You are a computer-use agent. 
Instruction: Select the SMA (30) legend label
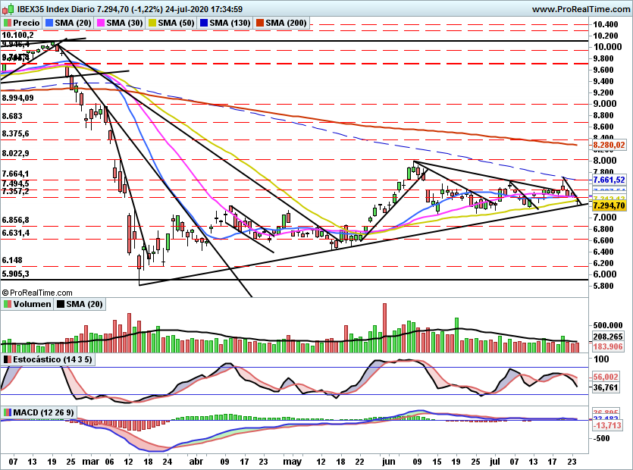pos(119,23)
